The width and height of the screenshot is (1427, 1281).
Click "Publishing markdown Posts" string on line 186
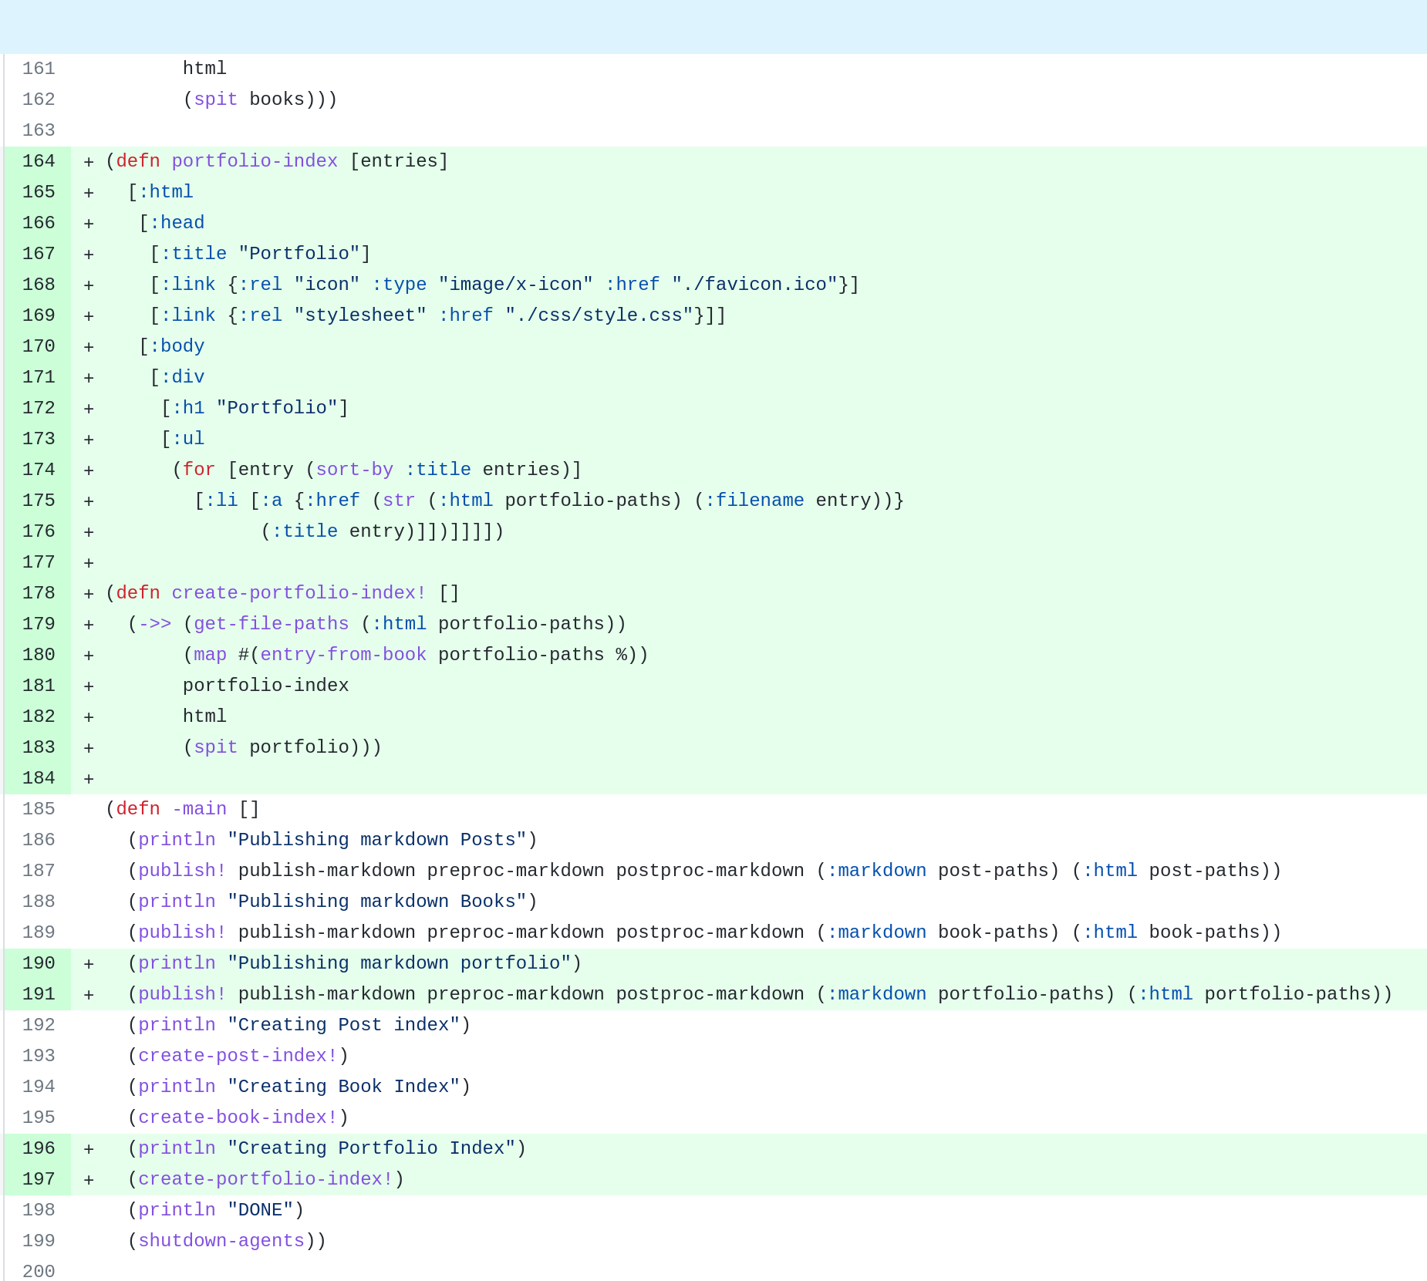[x=377, y=840]
